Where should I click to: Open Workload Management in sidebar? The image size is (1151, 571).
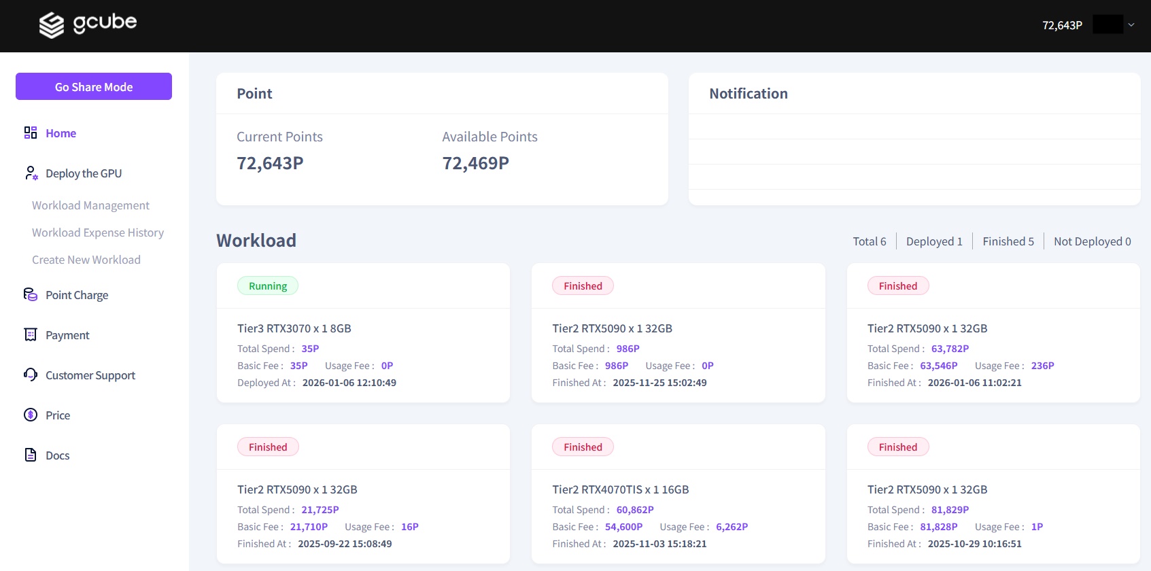tap(90, 205)
